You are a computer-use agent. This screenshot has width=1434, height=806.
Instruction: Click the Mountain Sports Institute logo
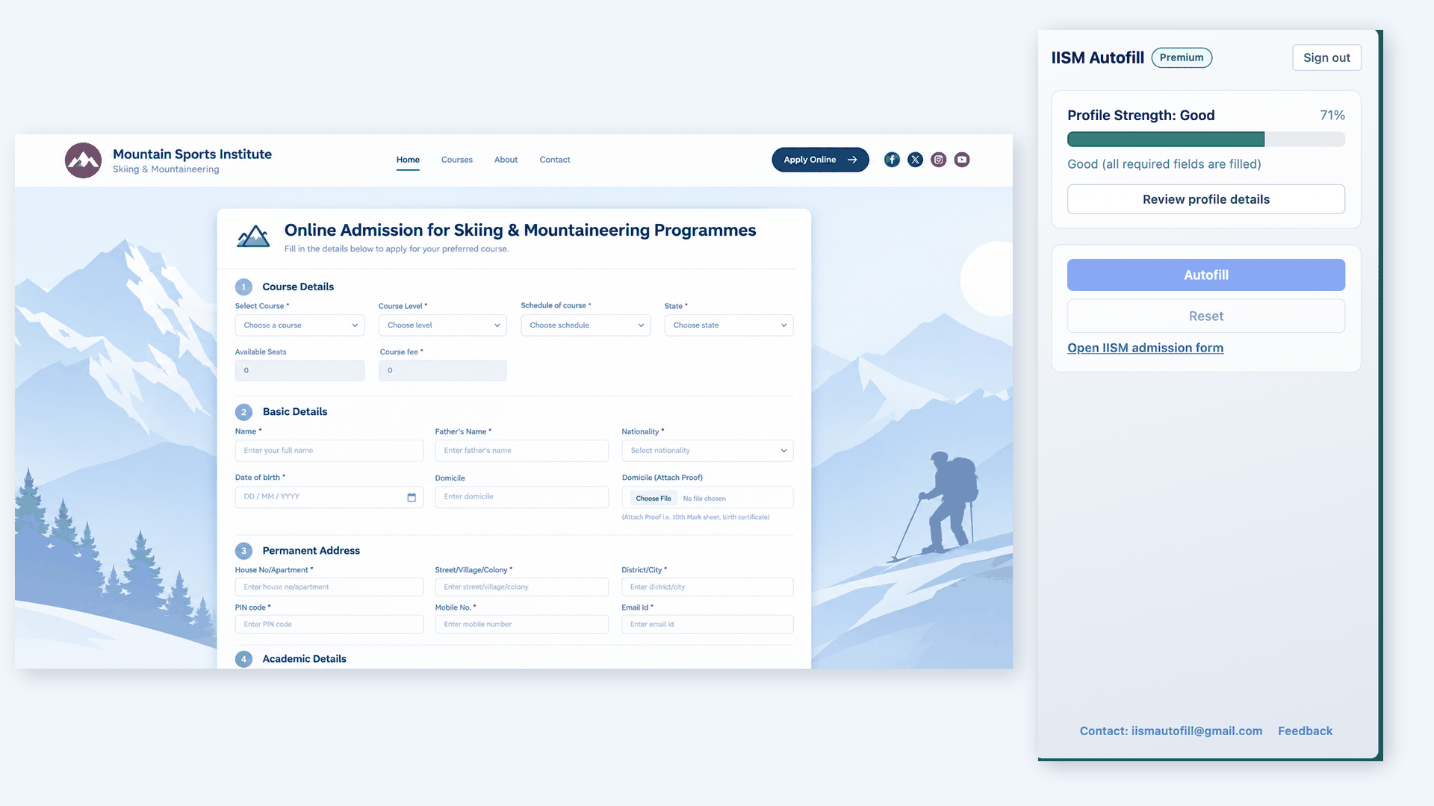coord(83,160)
